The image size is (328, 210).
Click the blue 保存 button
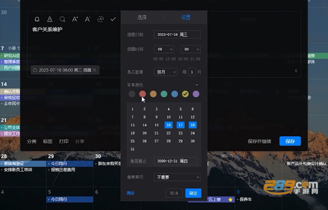(x=290, y=141)
